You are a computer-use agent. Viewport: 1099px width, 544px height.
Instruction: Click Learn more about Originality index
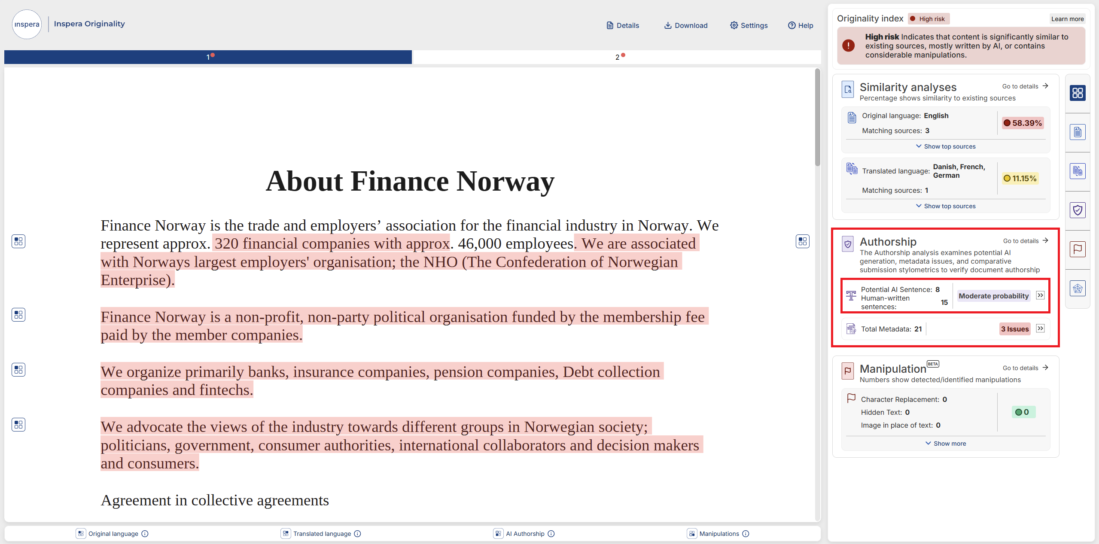(1067, 19)
